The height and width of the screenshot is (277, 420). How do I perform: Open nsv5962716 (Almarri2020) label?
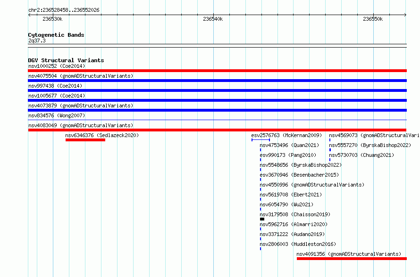[x=294, y=224]
